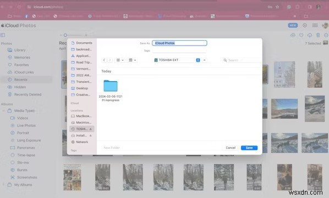Select MacBook location in sidebar
Screen dimensions: 329x198
pos(82,116)
